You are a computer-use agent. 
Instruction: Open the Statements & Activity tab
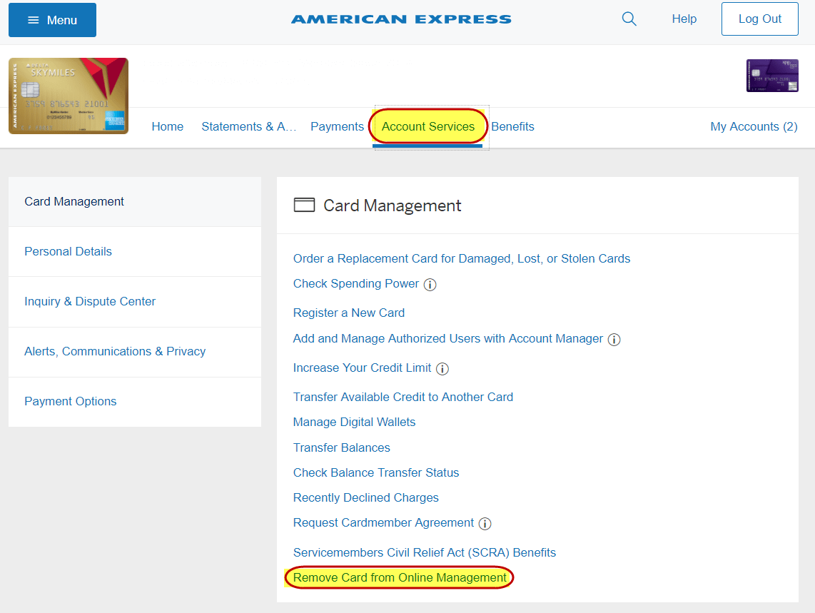pyautogui.click(x=248, y=126)
